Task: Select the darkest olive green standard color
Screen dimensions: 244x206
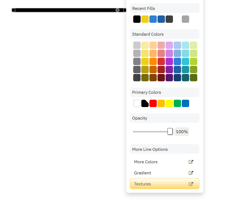Action: click(194, 78)
